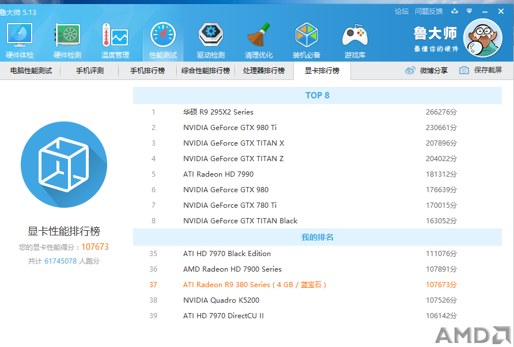Switch to 电脑性能测试 tab

31,71
